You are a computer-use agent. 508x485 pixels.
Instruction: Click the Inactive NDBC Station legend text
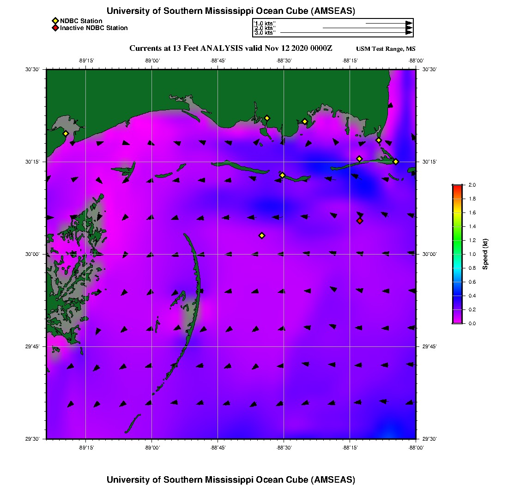click(x=94, y=28)
